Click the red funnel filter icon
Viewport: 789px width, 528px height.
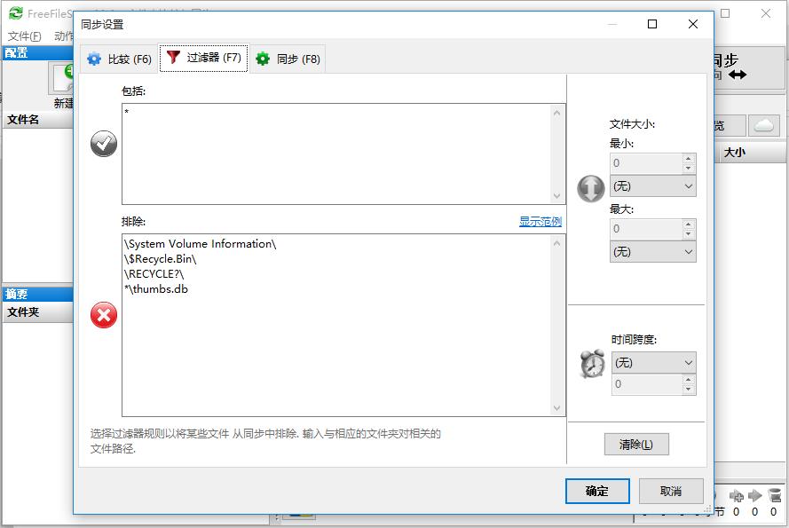click(x=173, y=57)
